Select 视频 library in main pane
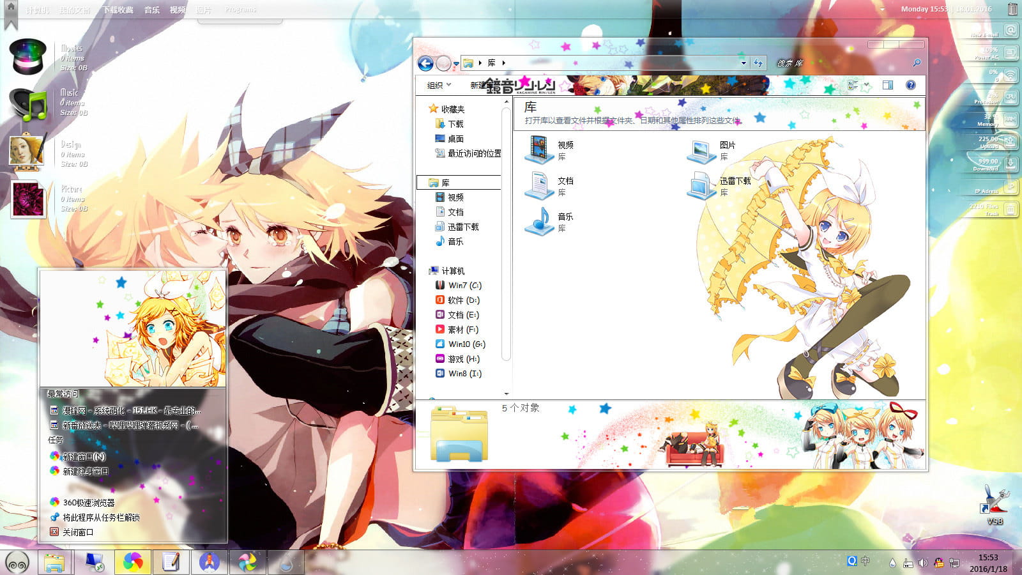 point(549,150)
